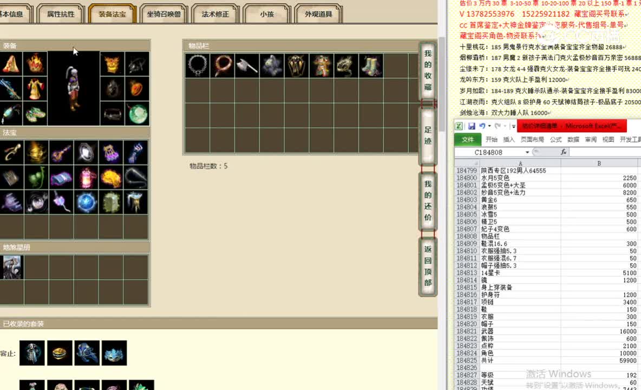Screen dimensions: 641x390
Task: Select the flaming crown equipment icon
Action: point(35,64)
